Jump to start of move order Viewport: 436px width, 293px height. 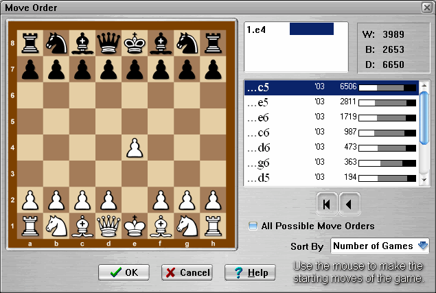tap(328, 204)
